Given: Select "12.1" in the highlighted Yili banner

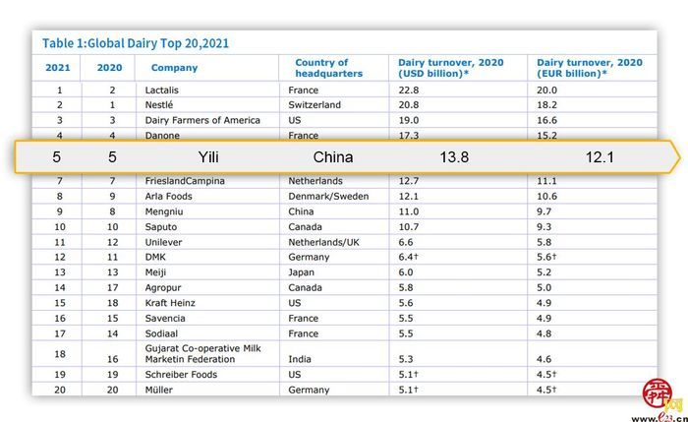Looking at the screenshot, I should pyautogui.click(x=600, y=157).
